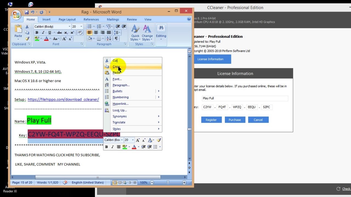The image size is (351, 197).
Task: Open the Quick Styles gallery
Action: (135, 33)
